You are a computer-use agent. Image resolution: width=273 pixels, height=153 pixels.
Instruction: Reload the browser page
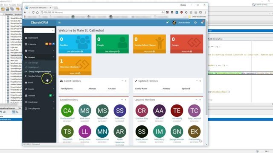33,12
